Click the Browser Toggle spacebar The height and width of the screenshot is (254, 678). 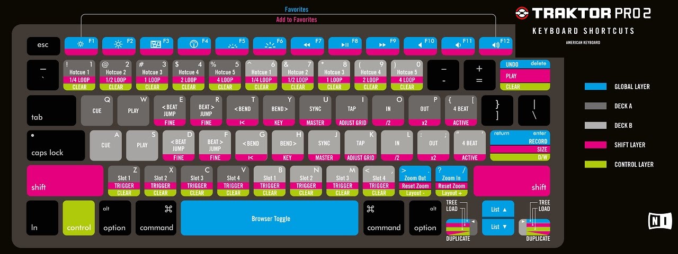pyautogui.click(x=270, y=218)
